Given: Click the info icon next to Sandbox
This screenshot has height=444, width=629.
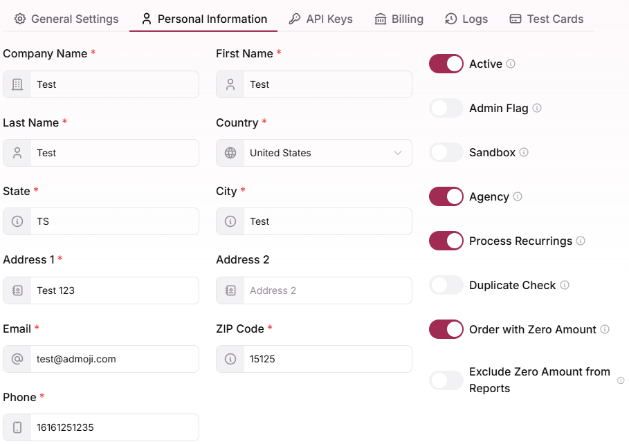Looking at the screenshot, I should [524, 152].
